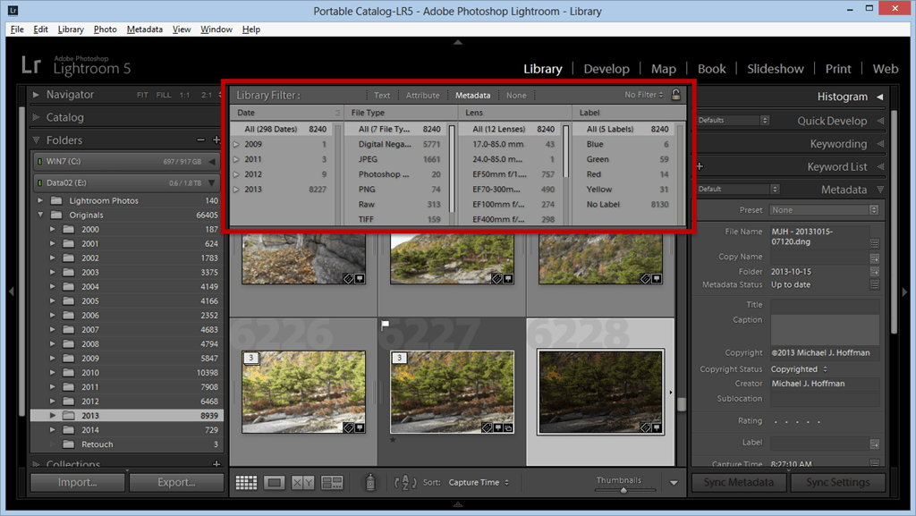This screenshot has height=516, width=916.
Task: Select the Grid view icon
Action: 246,482
